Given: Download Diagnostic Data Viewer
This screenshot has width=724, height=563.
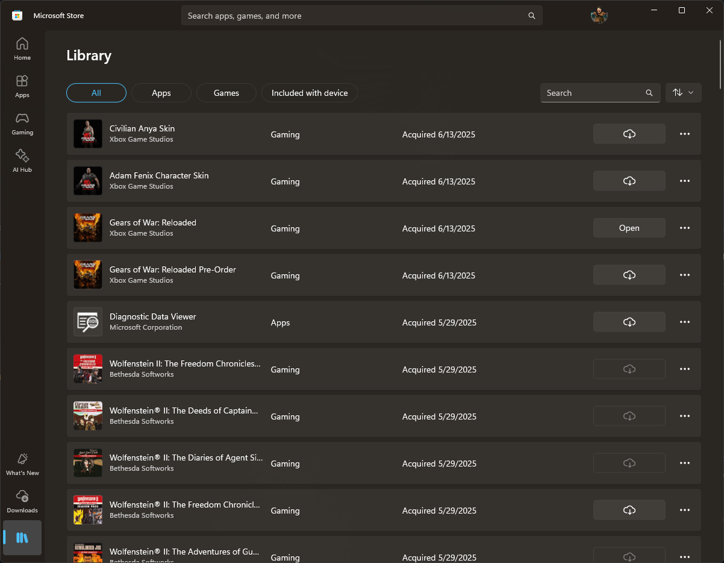Looking at the screenshot, I should click(629, 322).
